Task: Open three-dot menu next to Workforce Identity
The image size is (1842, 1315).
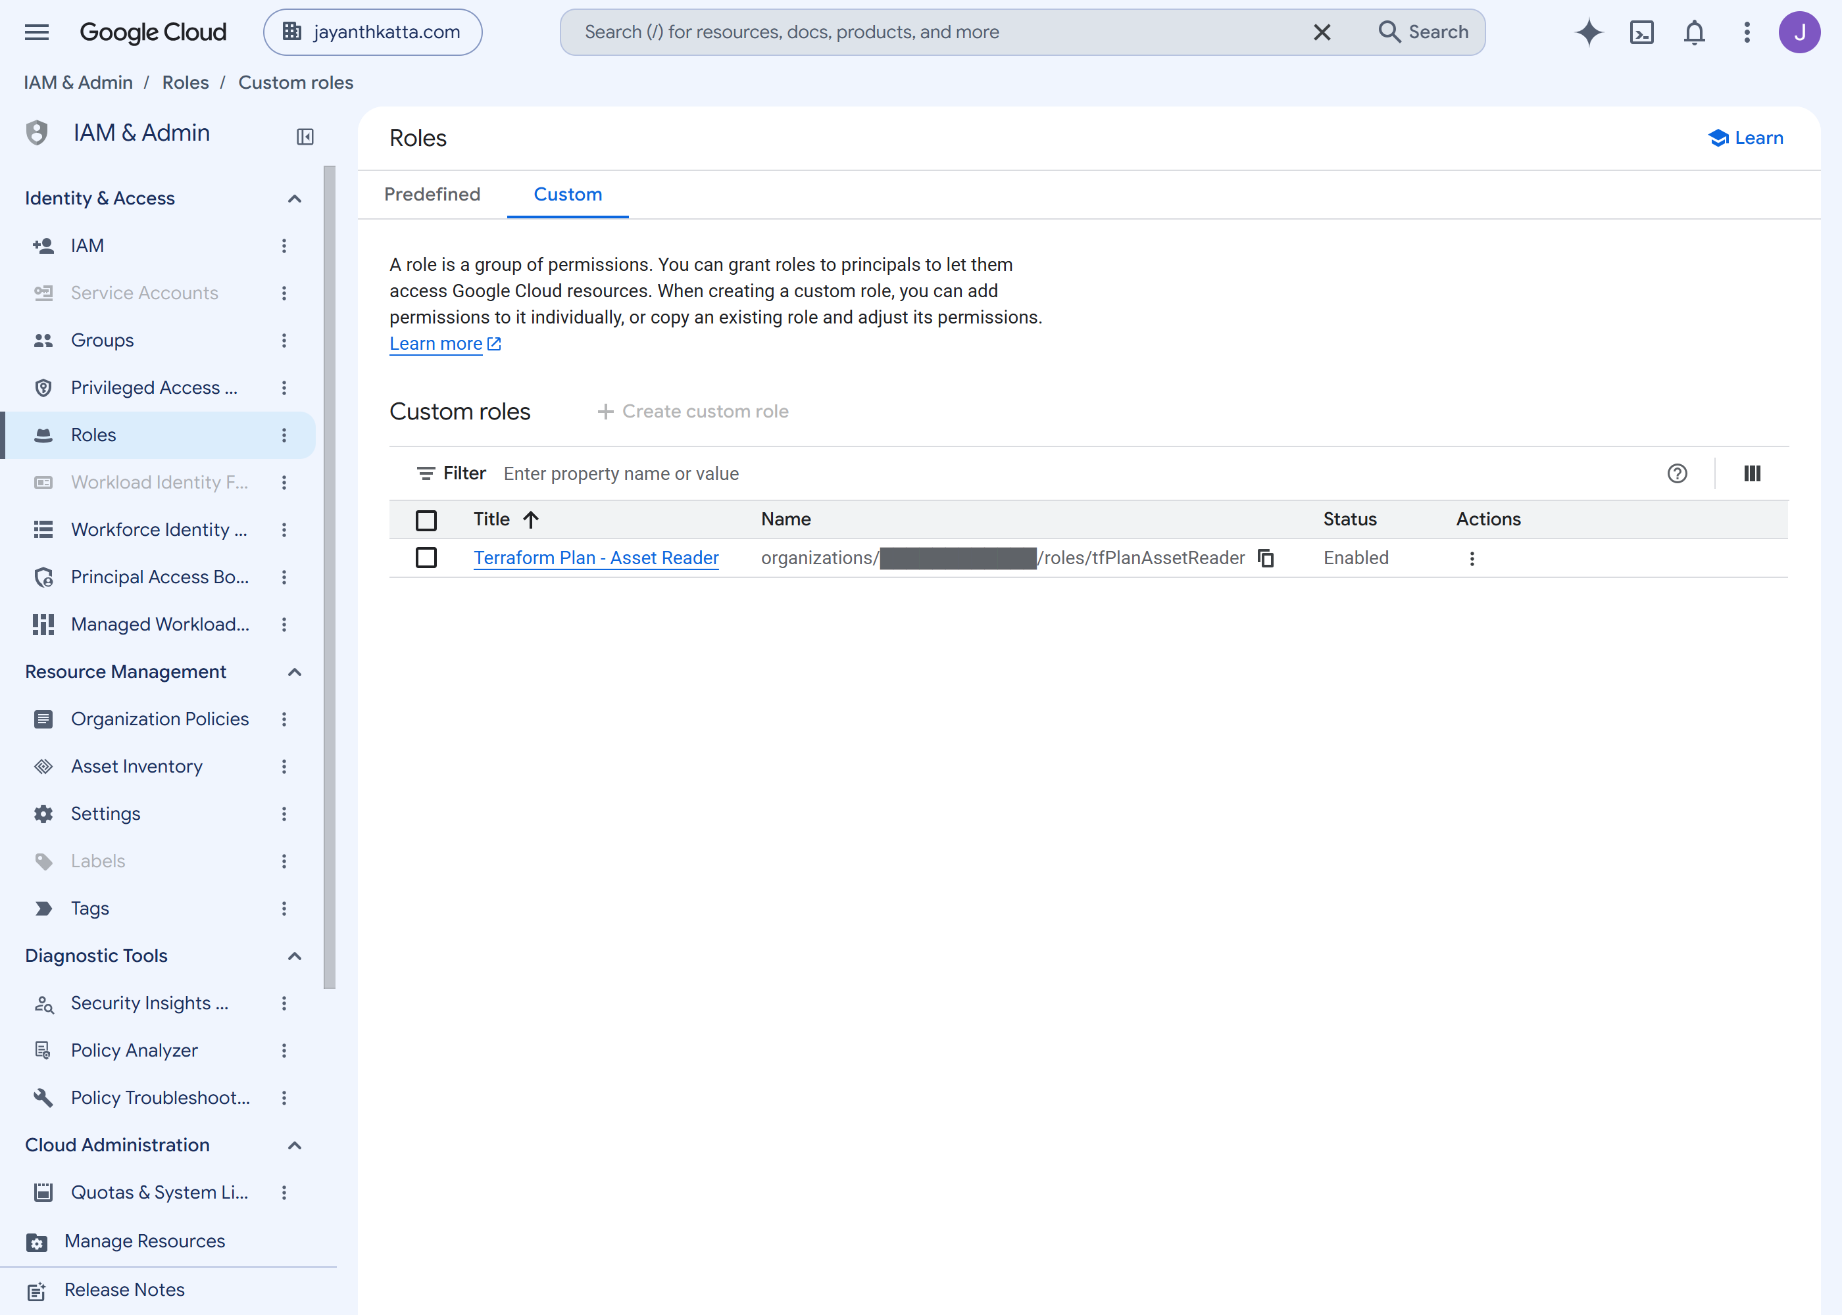Action: point(284,529)
